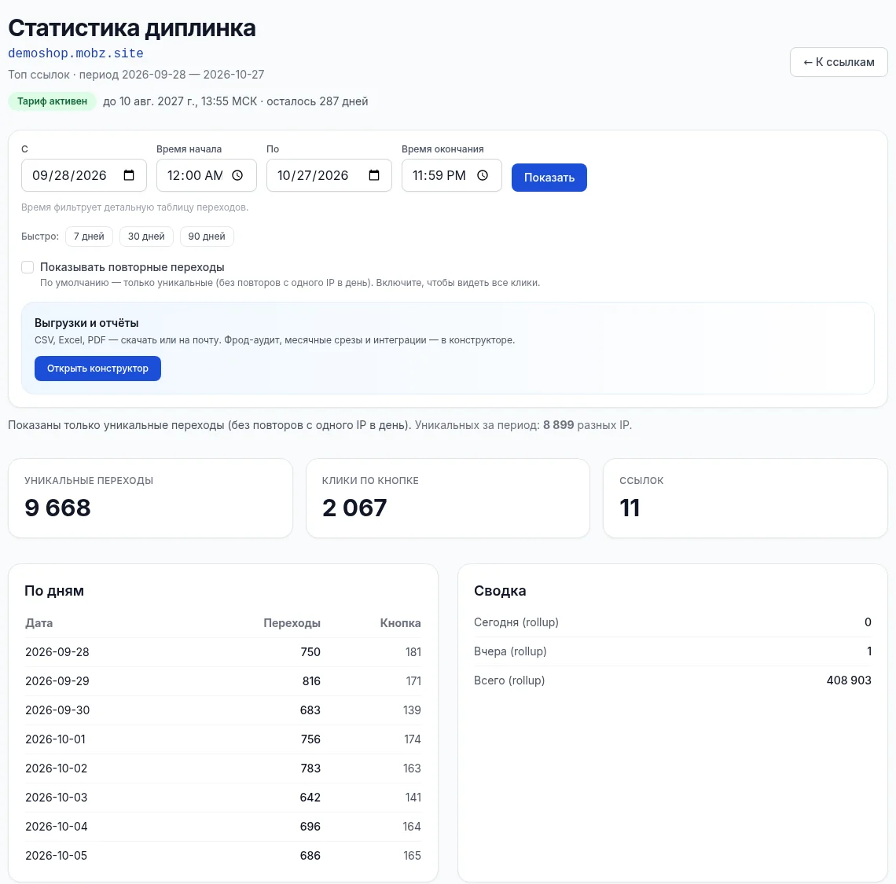
Task: Click the 8 899 unique IP figure
Action: point(558,425)
